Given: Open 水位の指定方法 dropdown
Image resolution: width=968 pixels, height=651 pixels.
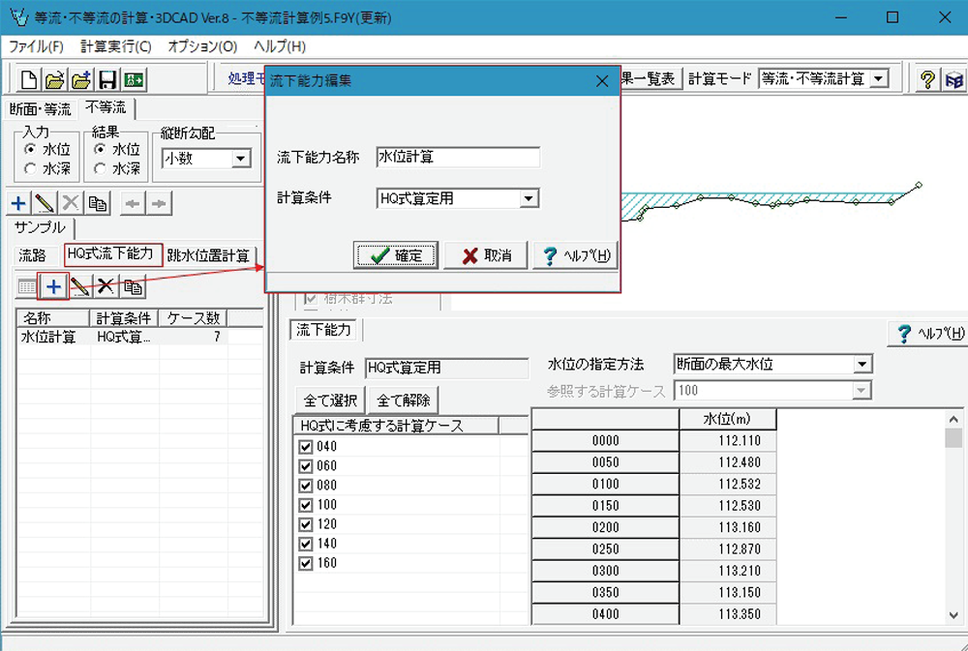Looking at the screenshot, I should click(x=862, y=364).
